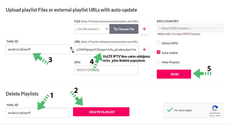The width and height of the screenshot is (229, 129).
Task: Click the reCAPTCHA logo icon
Action: click(x=215, y=108)
